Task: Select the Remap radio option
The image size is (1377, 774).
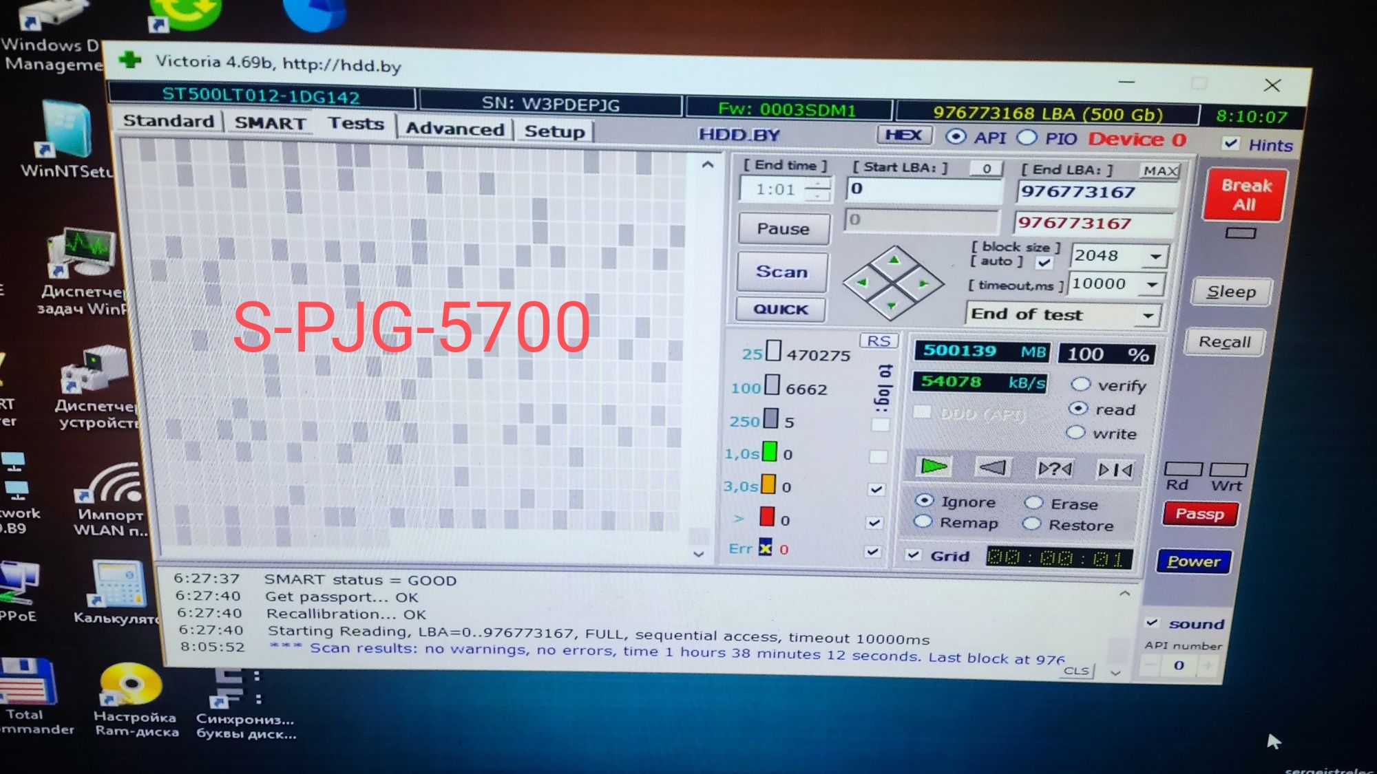Action: 923,521
